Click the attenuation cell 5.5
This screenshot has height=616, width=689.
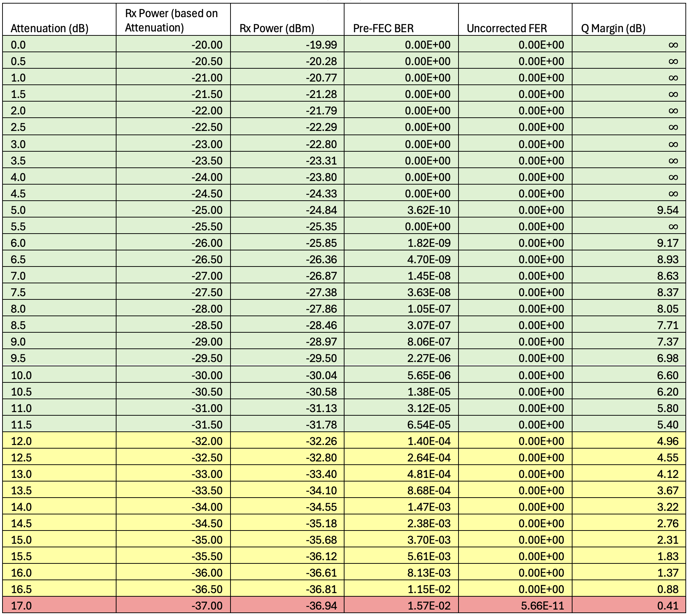[x=59, y=226]
